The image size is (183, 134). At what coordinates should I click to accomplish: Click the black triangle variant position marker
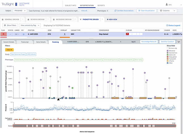click(x=58, y=99)
